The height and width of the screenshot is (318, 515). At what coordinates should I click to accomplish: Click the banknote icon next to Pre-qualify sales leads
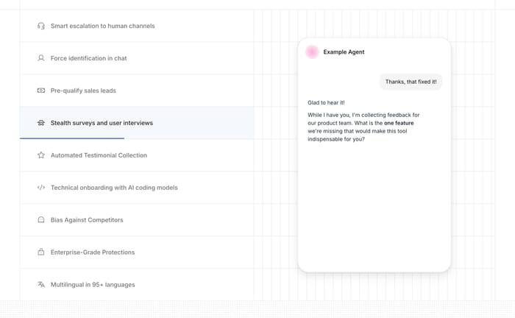tap(41, 91)
